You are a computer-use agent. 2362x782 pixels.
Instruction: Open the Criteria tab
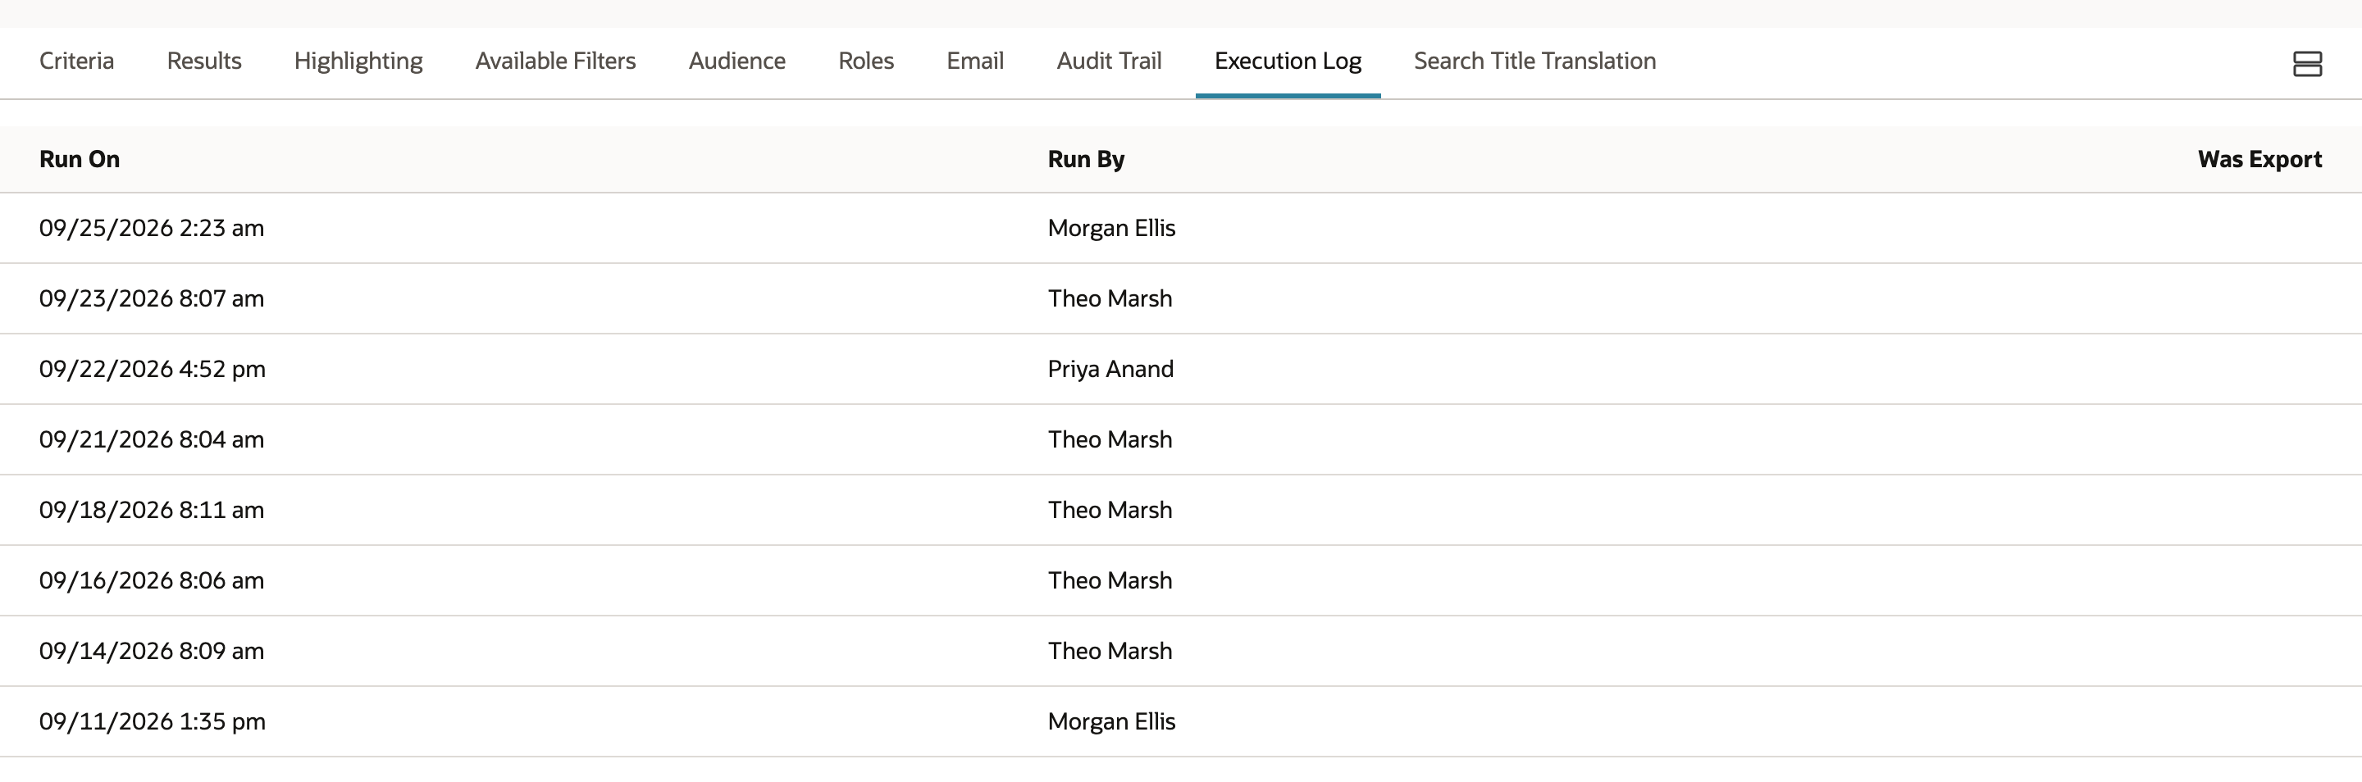click(x=76, y=61)
